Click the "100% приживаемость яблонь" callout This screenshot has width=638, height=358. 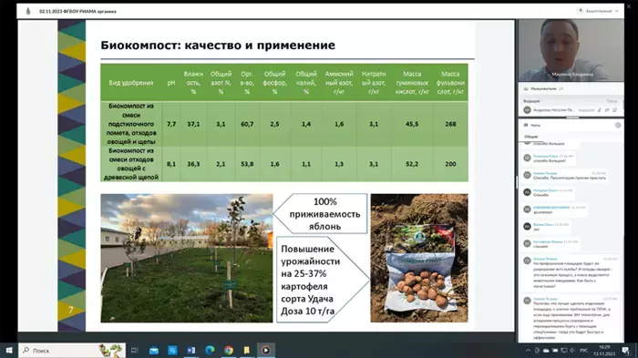click(x=321, y=213)
